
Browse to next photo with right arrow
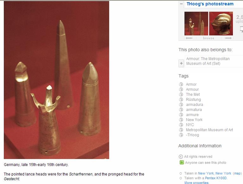click(x=228, y=38)
